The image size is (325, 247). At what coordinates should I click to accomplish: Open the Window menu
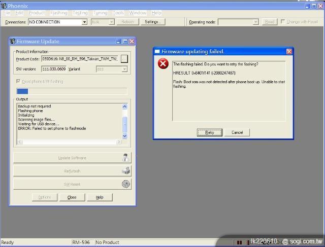[138, 13]
